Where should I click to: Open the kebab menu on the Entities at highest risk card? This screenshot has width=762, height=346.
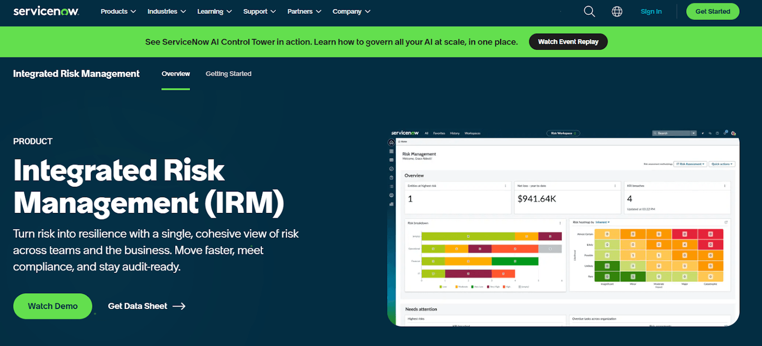[505, 186]
